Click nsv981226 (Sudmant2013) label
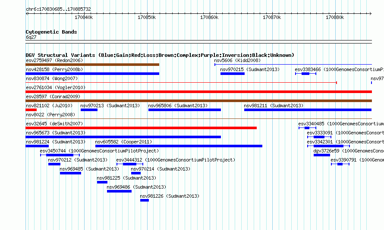384x230 pixels. (x=170, y=196)
